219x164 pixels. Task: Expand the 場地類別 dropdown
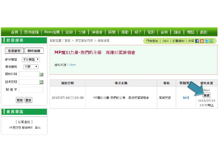click(x=31, y=67)
